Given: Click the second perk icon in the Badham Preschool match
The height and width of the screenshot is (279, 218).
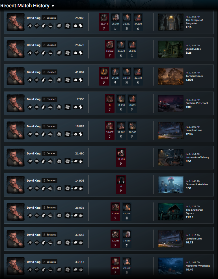Looking at the screenshot, I should (37, 107).
